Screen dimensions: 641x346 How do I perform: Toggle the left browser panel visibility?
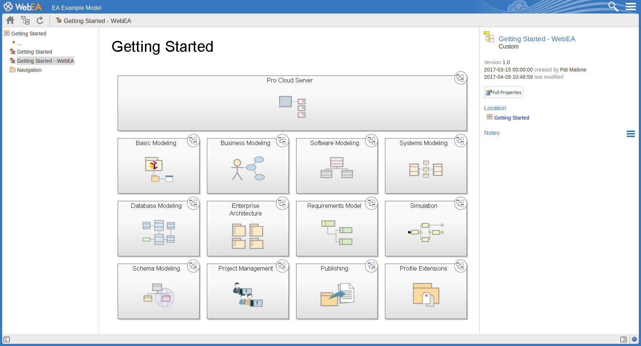coord(7,339)
